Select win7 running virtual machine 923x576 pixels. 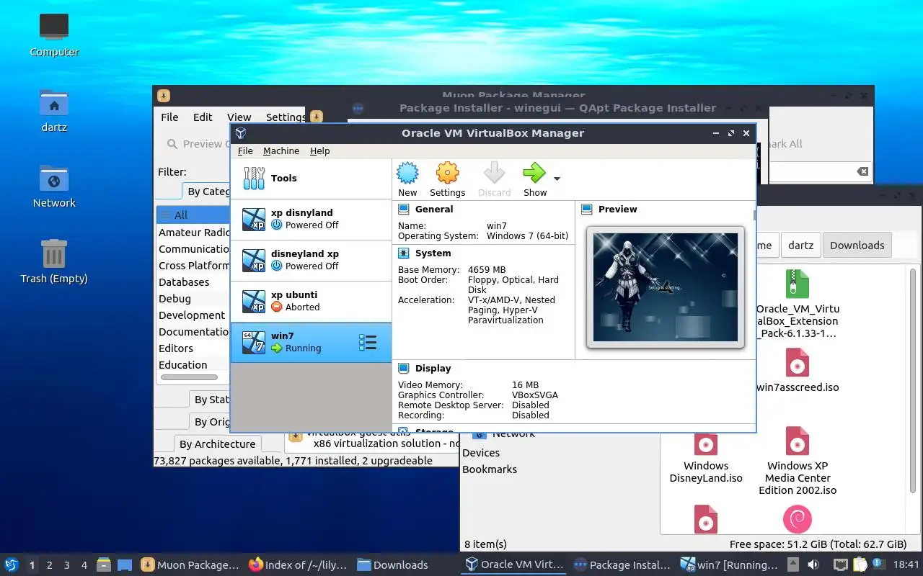click(x=312, y=342)
